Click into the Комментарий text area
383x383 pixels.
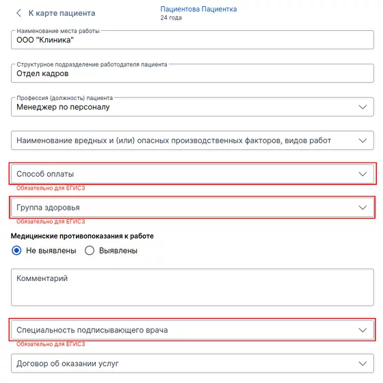[192, 287]
